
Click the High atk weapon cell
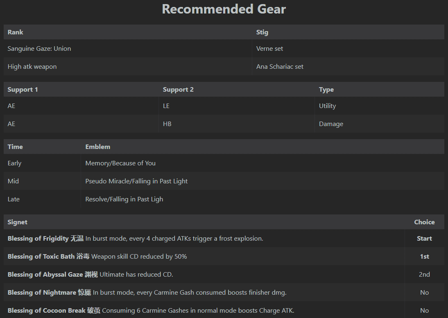click(32, 67)
